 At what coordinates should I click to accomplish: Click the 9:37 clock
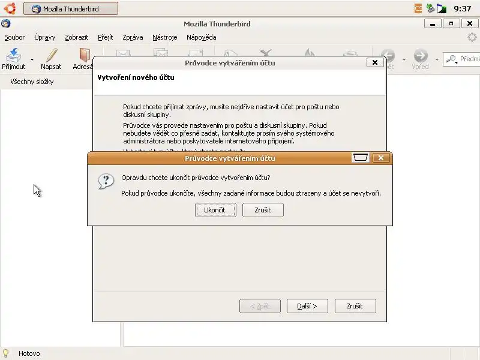[x=463, y=8]
